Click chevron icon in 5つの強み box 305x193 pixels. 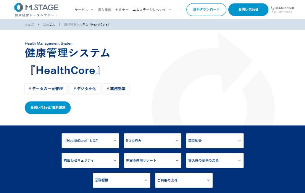point(177,140)
